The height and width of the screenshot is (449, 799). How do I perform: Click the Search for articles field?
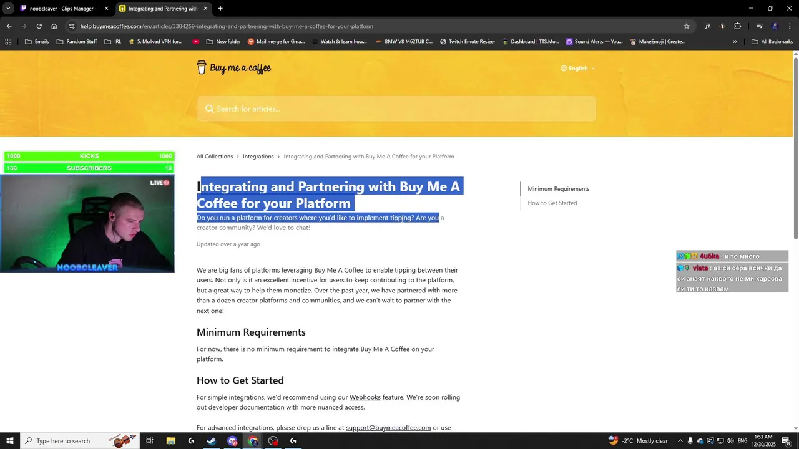[x=396, y=109]
